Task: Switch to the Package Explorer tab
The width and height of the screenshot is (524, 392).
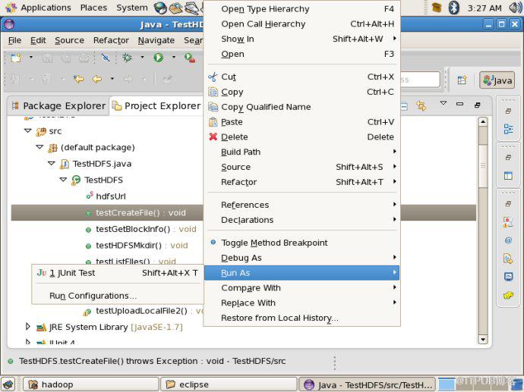Action: [x=58, y=106]
